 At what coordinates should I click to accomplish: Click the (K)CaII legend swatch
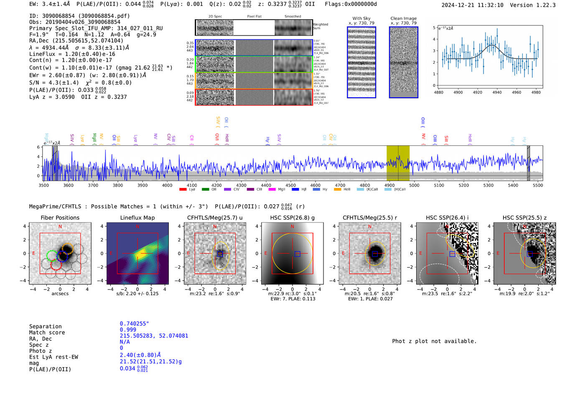360,190
